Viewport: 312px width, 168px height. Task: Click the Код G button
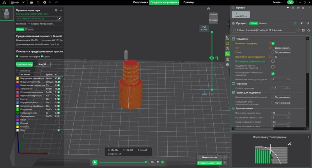click(42, 64)
